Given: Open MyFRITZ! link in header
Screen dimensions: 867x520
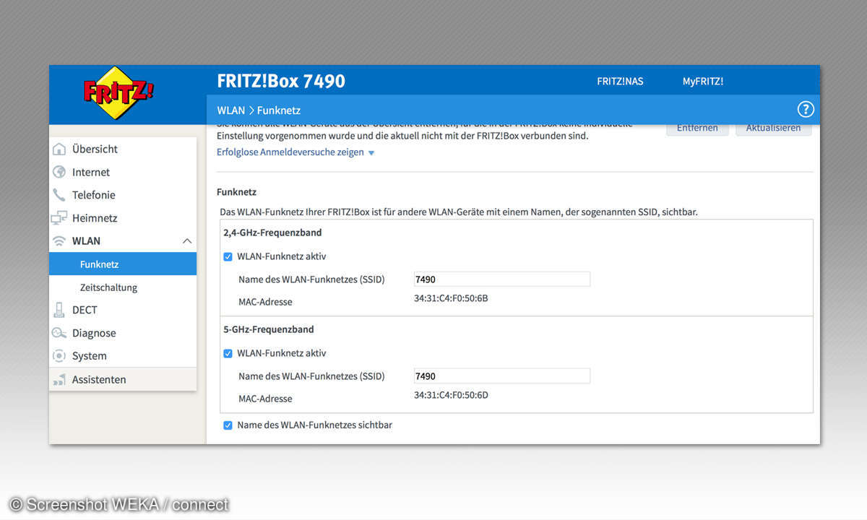Looking at the screenshot, I should (703, 81).
